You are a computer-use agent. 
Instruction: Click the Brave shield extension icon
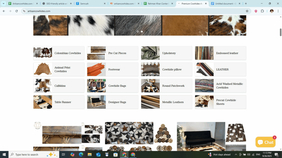256,11
